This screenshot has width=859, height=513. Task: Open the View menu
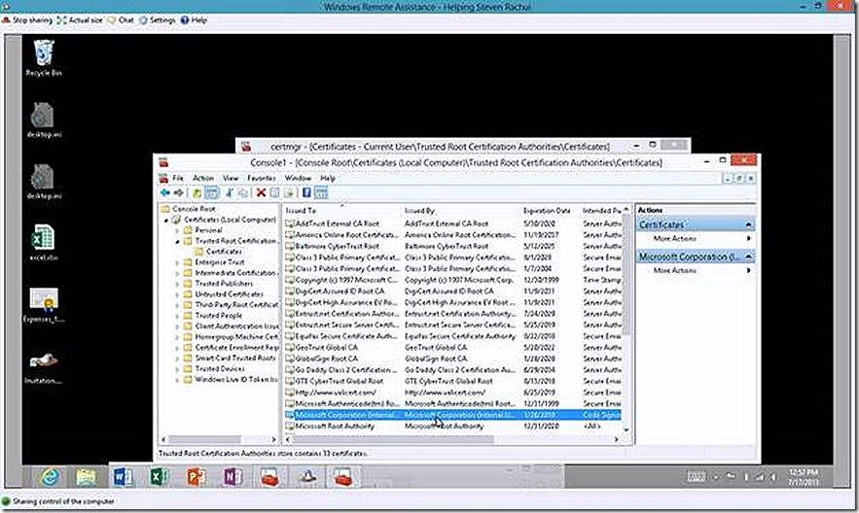click(x=231, y=178)
